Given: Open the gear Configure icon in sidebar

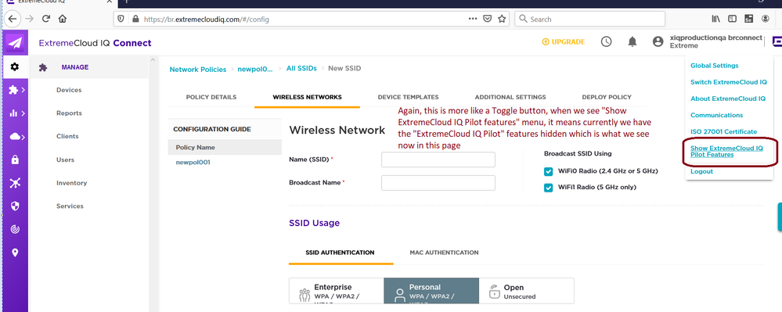Looking at the screenshot, I should [15, 66].
